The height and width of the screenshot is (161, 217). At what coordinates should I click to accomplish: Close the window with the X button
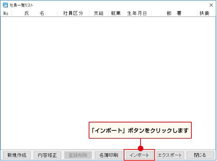[x=211, y=5]
